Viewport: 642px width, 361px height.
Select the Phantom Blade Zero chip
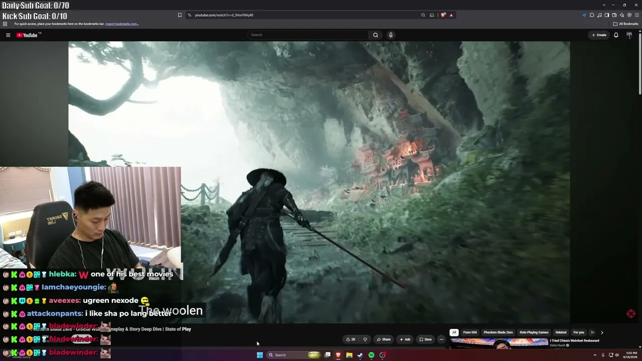(498, 332)
